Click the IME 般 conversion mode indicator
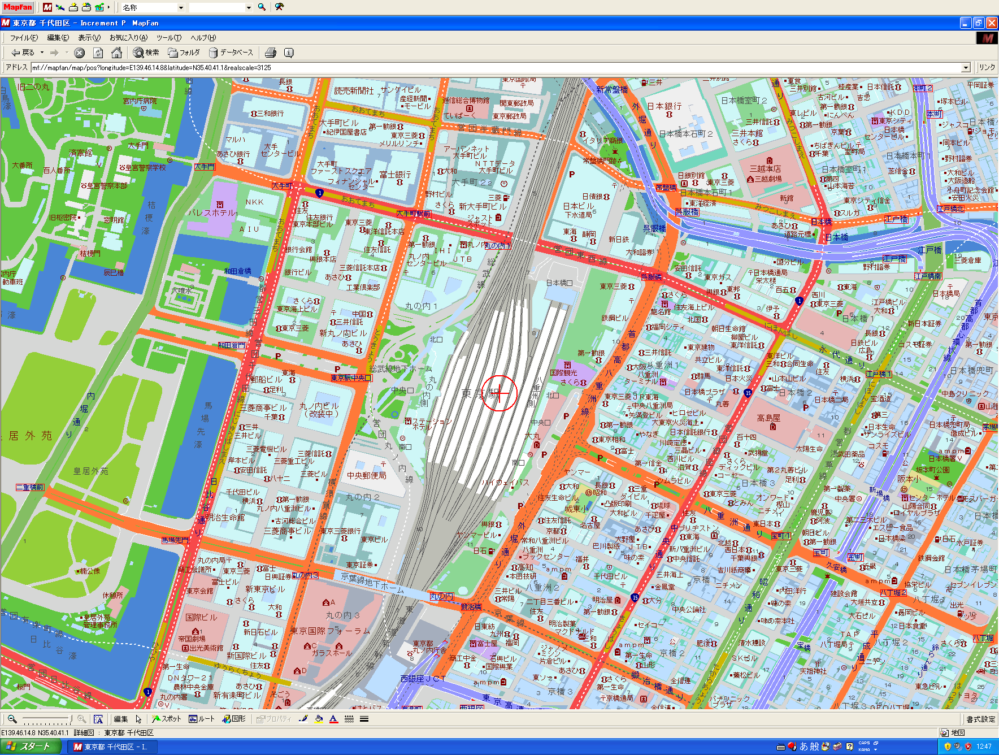999x755 pixels. 814,747
